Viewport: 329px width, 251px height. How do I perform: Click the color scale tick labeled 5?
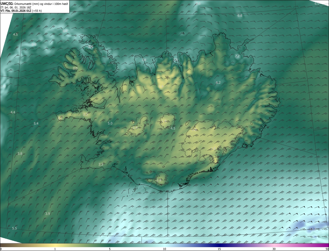(x=110, y=249)
